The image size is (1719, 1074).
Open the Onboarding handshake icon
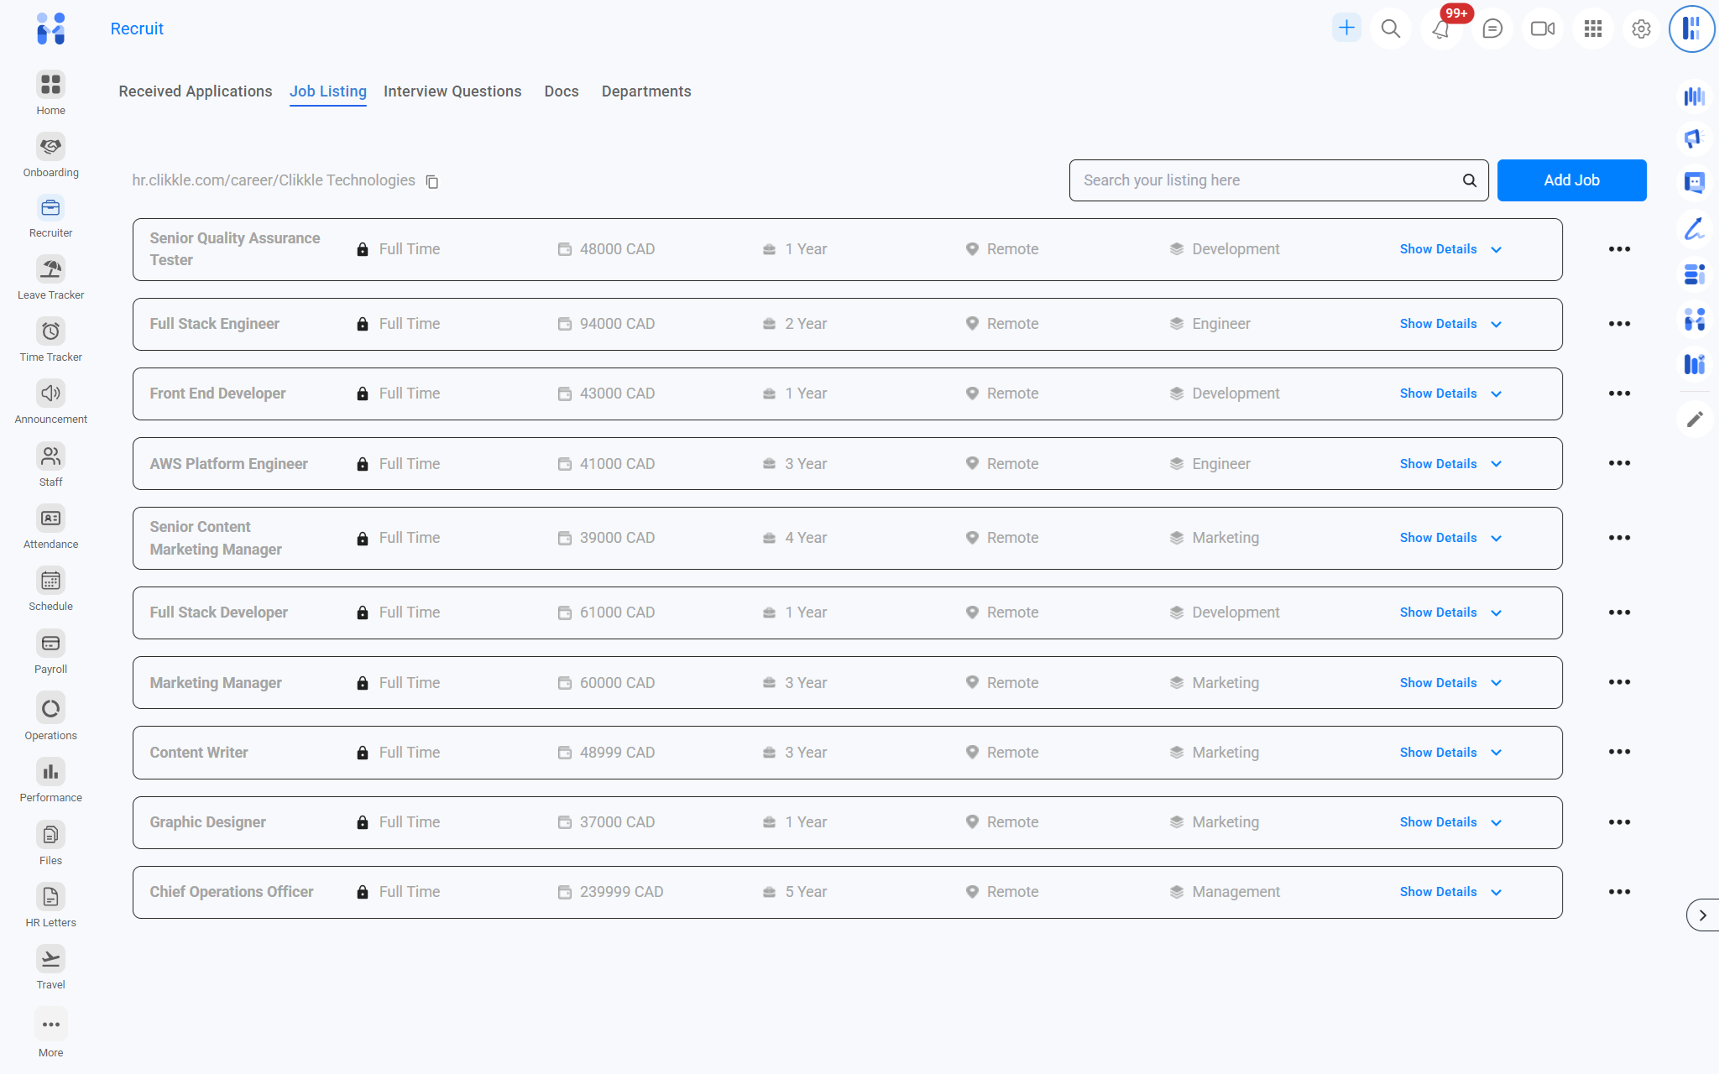(x=50, y=147)
